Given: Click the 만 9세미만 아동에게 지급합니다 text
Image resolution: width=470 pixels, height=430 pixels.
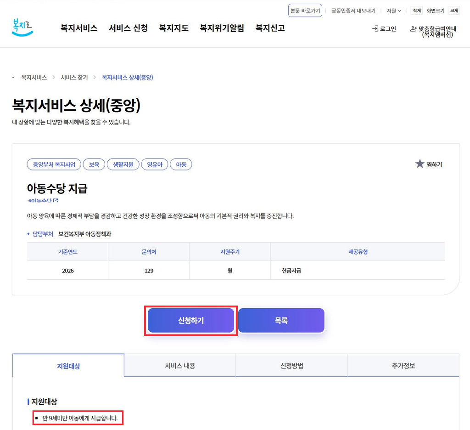Looking at the screenshot, I should [80, 418].
